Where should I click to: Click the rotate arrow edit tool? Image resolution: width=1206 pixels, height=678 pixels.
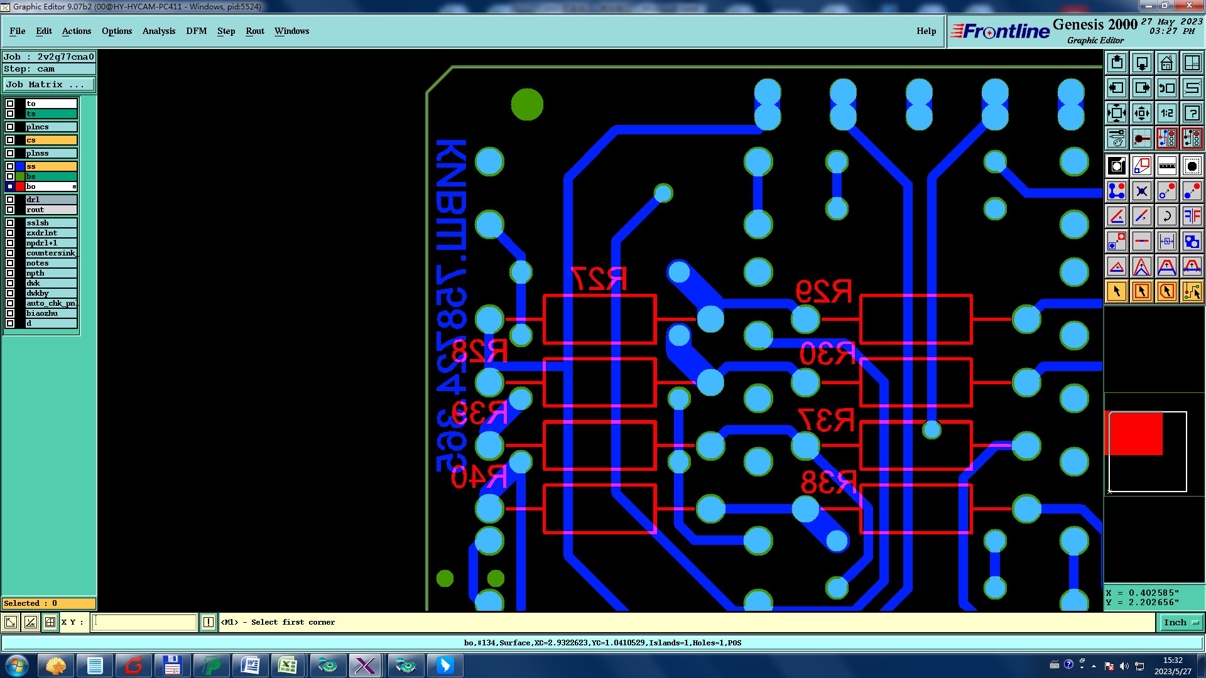[1166, 216]
